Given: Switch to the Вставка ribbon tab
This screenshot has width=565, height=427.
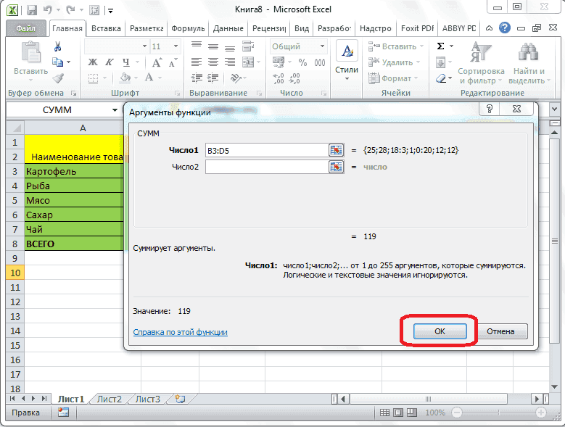Looking at the screenshot, I should pyautogui.click(x=105, y=28).
